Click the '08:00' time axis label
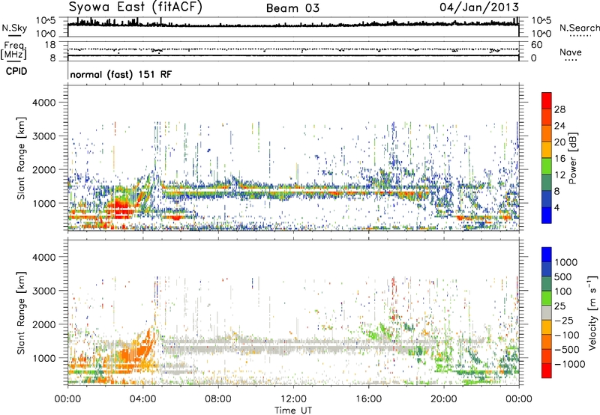This screenshot has width=600, height=415. click(x=218, y=399)
